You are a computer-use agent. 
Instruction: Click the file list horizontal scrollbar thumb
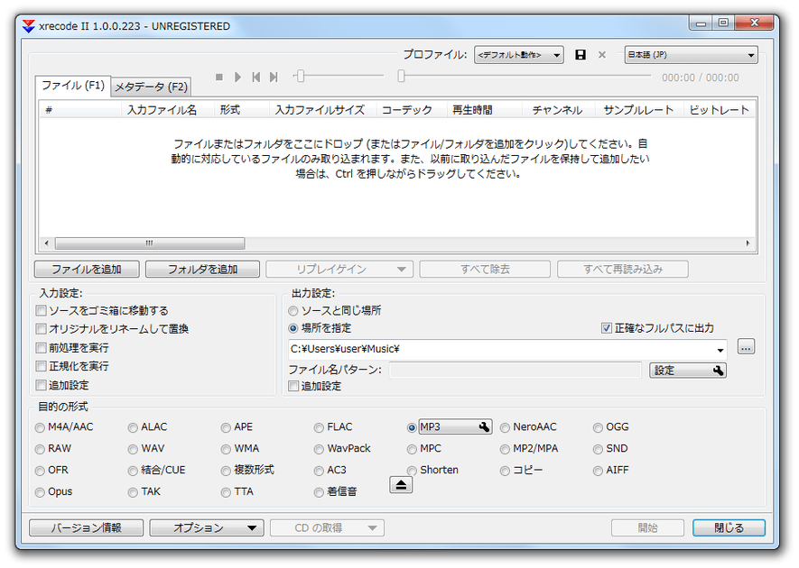(150, 243)
